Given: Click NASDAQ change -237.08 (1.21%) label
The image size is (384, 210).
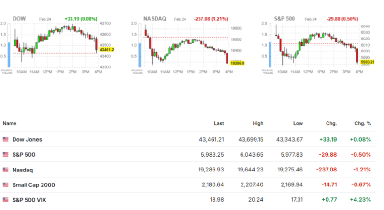Looking at the screenshot, I should 211,19.
